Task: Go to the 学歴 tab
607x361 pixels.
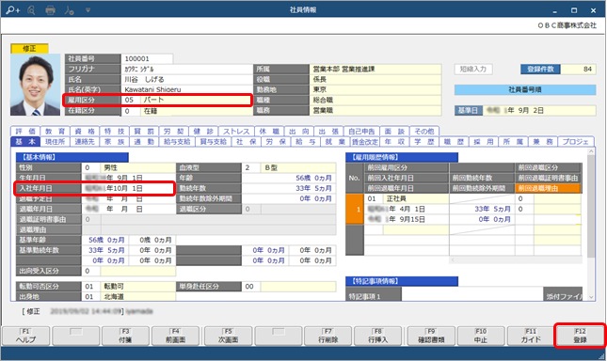Action: [423, 142]
